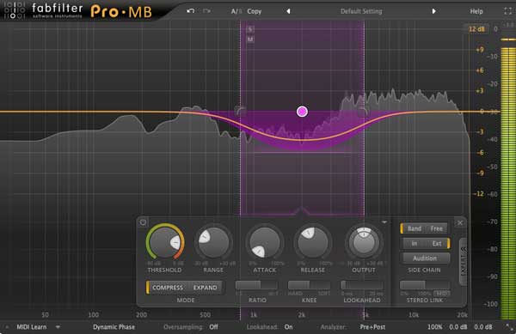Image resolution: width=516 pixels, height=334 pixels.
Task: Toggle the band power bypass icon
Action: tap(143, 222)
